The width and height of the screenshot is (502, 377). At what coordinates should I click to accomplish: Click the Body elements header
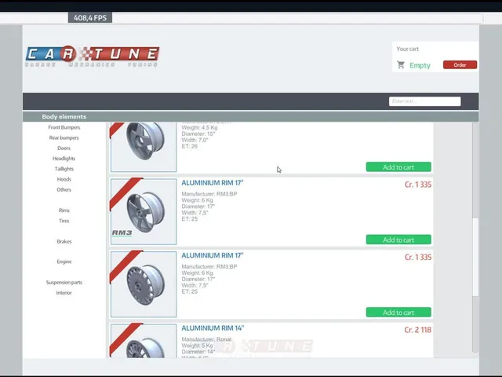pos(64,117)
